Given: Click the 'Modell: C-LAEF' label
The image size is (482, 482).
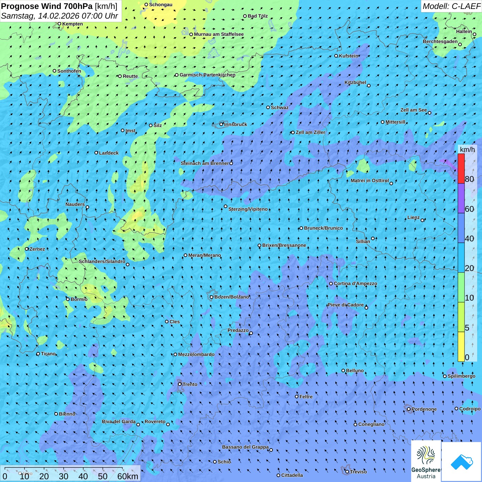Looking at the screenshot, I should (451, 6).
